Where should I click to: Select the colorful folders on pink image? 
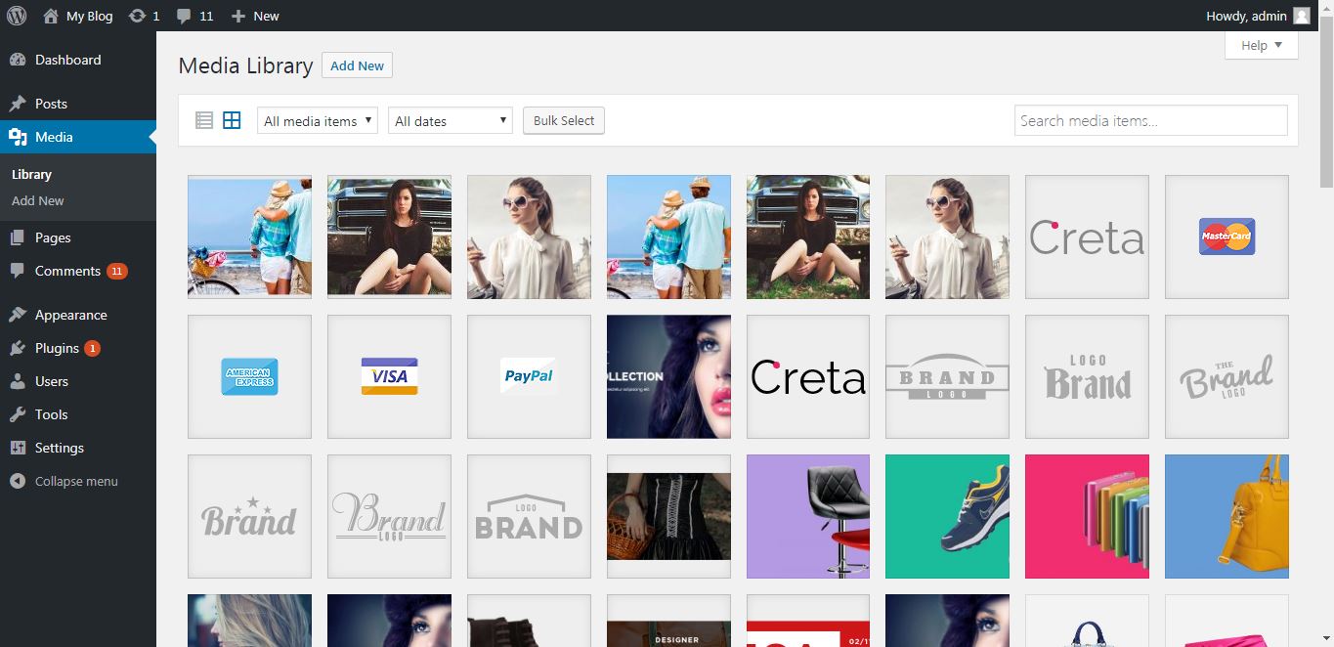pyautogui.click(x=1087, y=516)
